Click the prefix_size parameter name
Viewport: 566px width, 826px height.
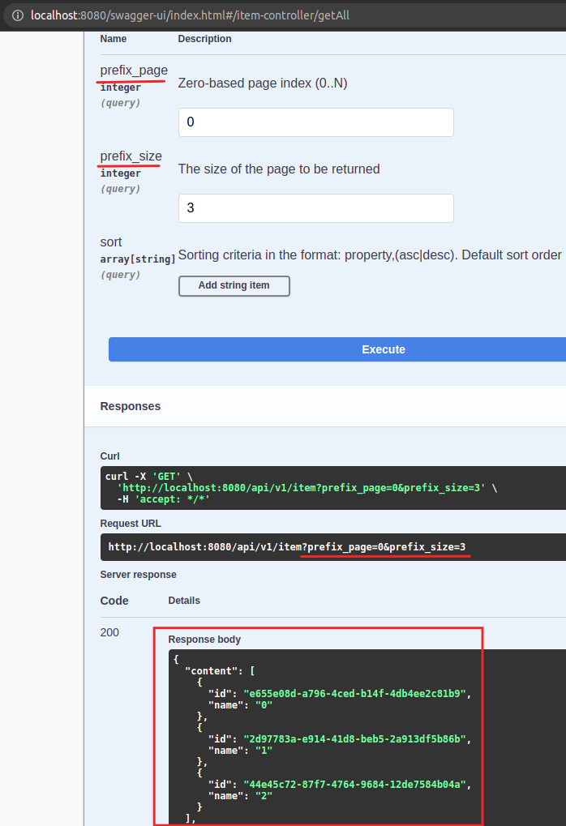pyautogui.click(x=131, y=156)
